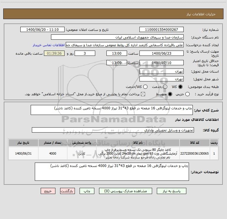Click the public announcement date field 1400/06/20
Image resolution: width=227 pixels, height=219 pixels.
click(42, 29)
